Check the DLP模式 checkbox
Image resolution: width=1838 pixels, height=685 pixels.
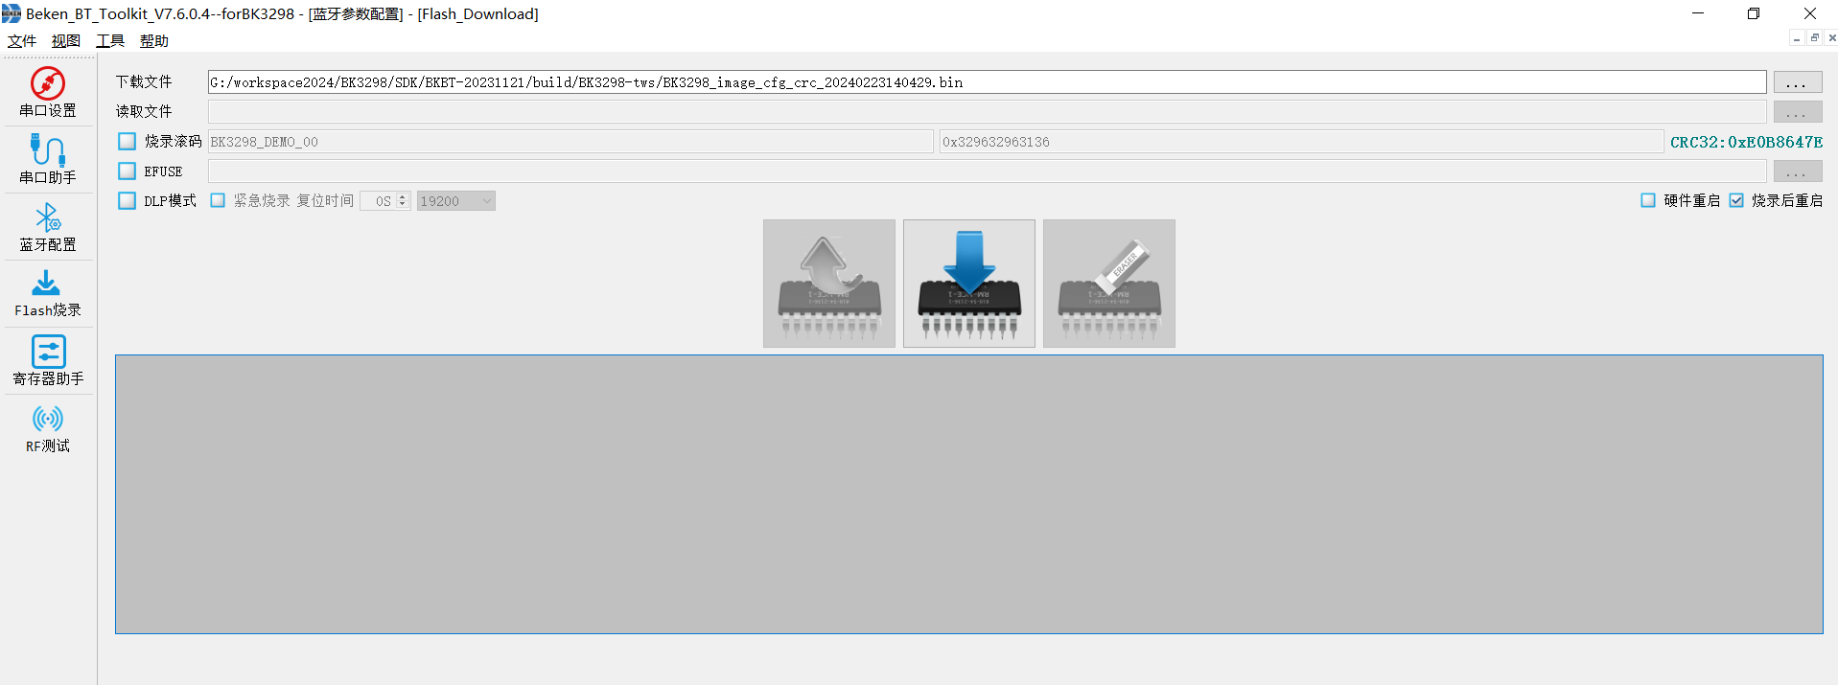[128, 201]
